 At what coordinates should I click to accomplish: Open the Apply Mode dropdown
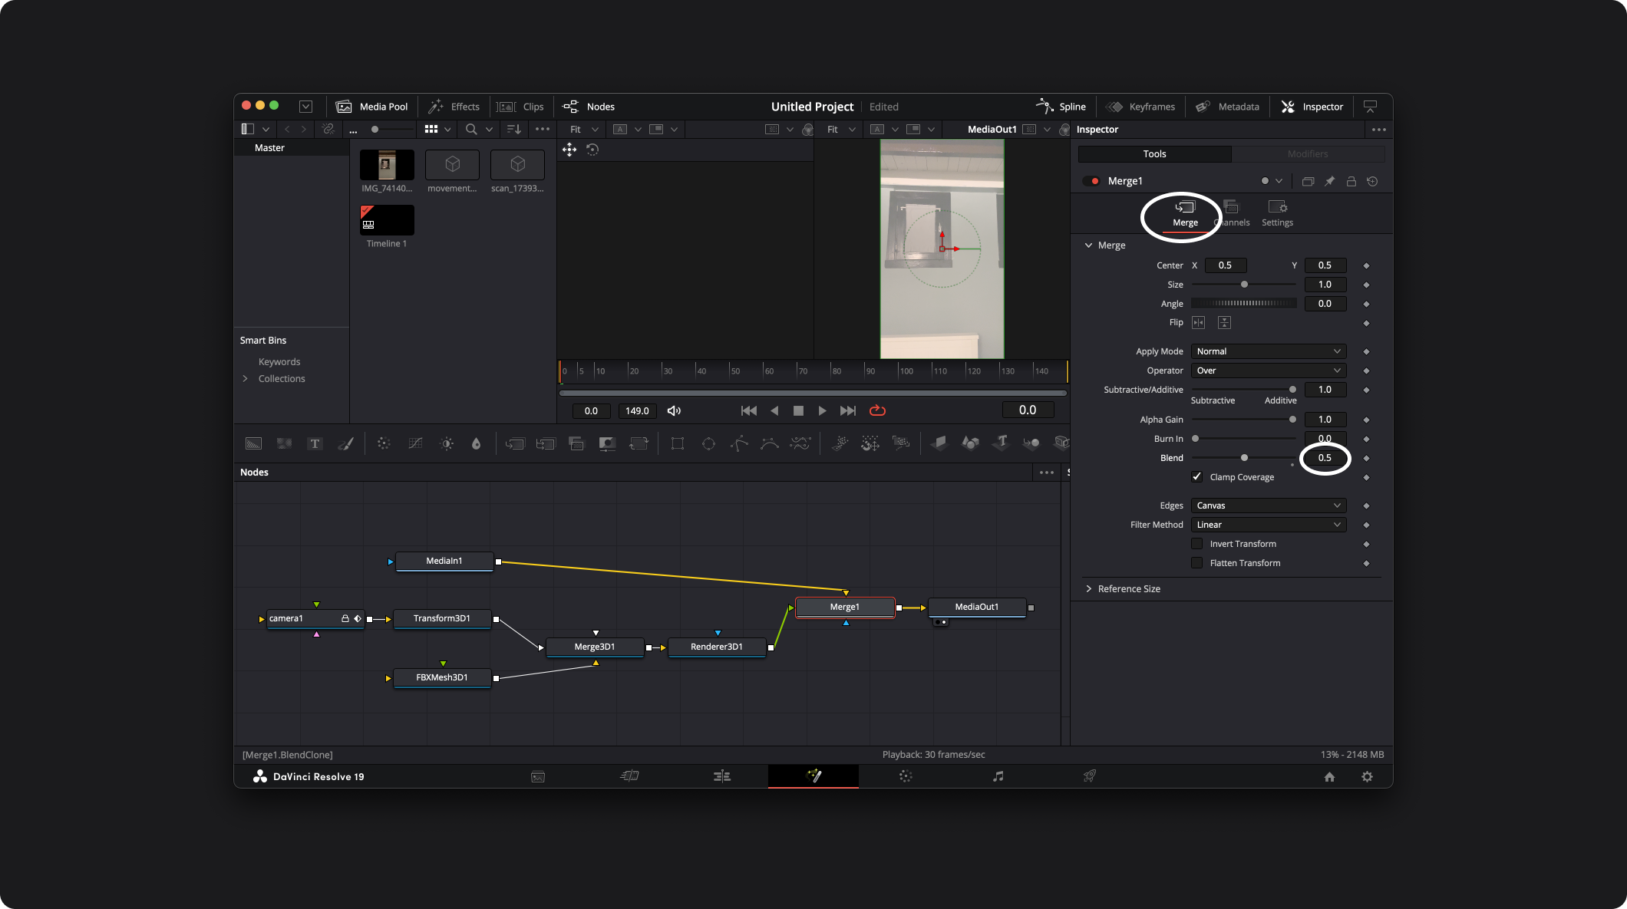(1268, 351)
